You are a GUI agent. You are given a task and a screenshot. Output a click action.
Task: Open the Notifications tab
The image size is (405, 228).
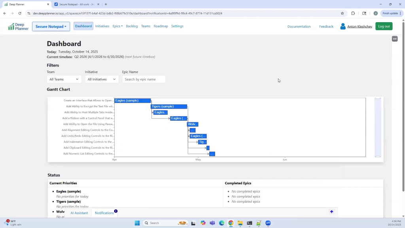[x=104, y=213]
